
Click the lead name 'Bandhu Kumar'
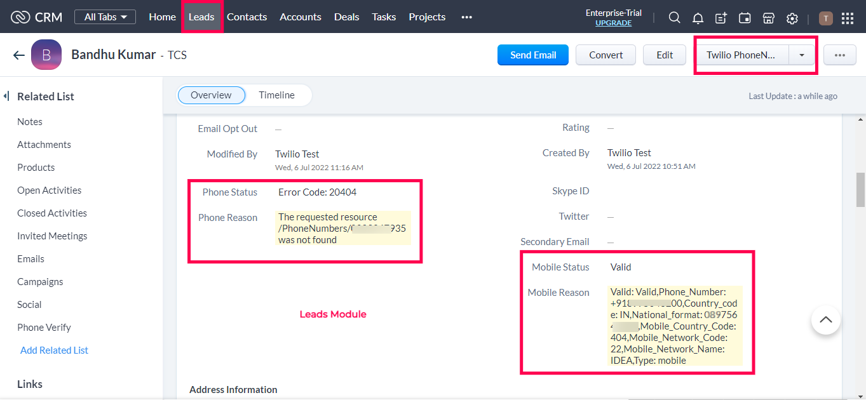coord(113,55)
